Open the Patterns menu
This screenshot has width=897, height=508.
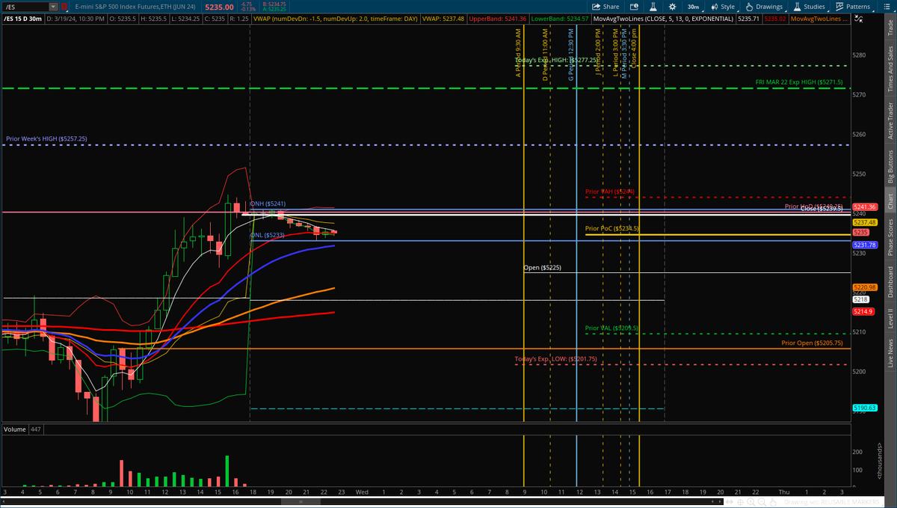pyautogui.click(x=853, y=6)
